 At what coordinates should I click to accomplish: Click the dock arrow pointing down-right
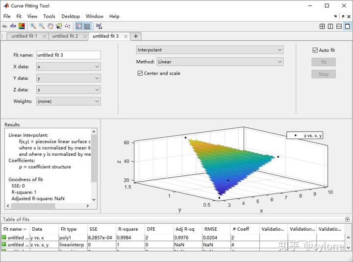click(x=335, y=16)
